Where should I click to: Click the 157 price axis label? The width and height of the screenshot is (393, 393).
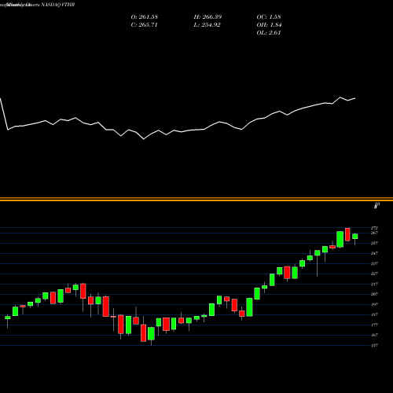(374, 346)
